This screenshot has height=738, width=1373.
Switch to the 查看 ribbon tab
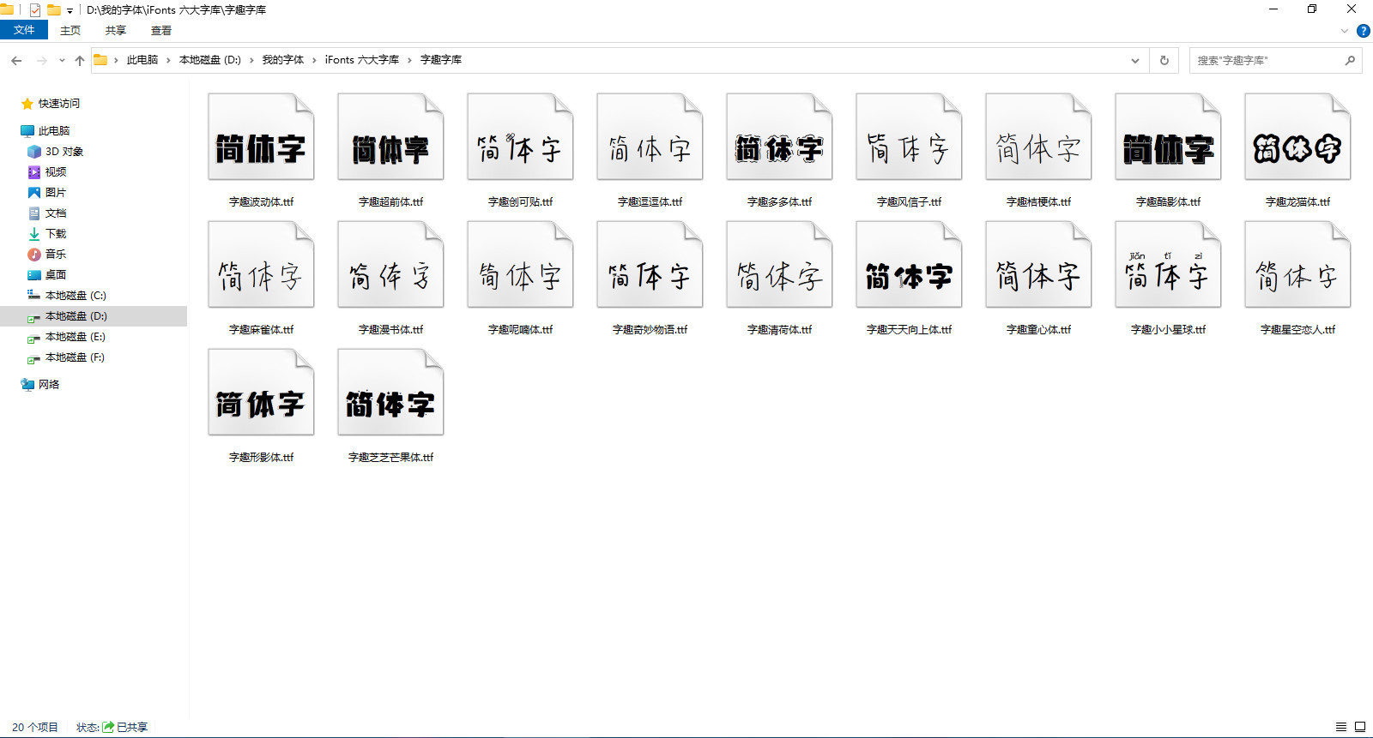161,31
